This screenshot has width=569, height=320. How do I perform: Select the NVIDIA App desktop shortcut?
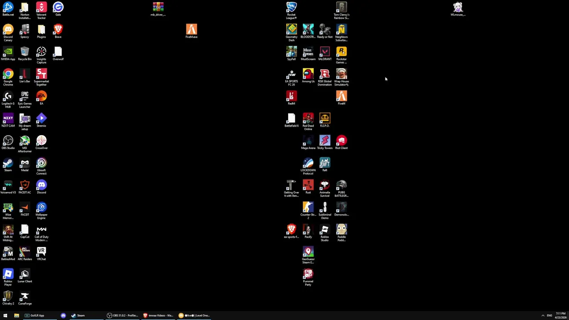(x=8, y=54)
